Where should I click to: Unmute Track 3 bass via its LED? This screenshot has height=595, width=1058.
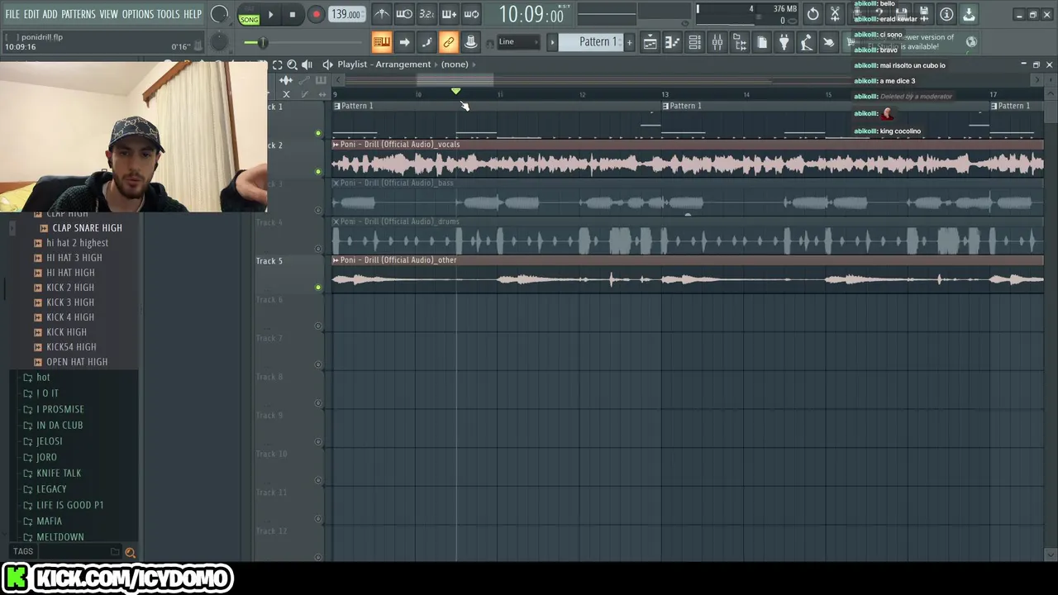click(318, 210)
